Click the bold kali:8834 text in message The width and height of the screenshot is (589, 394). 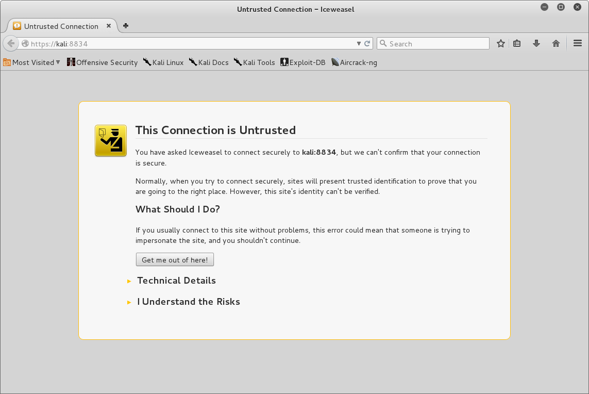coord(319,152)
